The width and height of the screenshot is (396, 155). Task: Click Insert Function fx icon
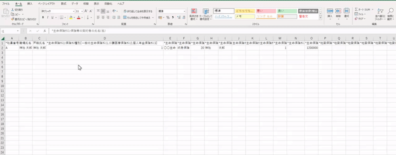[44, 31]
